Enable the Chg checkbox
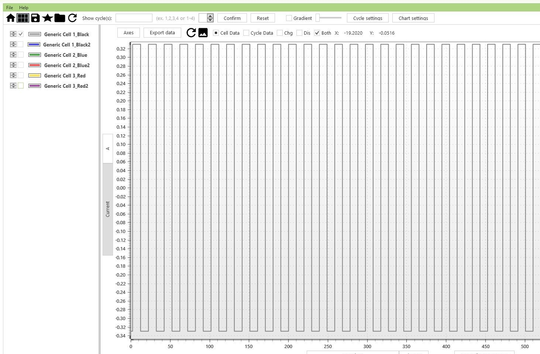The height and width of the screenshot is (354, 540). pos(280,33)
